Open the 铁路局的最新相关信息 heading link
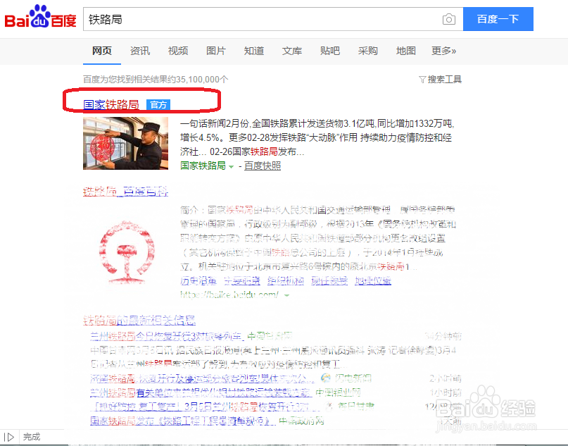 (x=139, y=320)
